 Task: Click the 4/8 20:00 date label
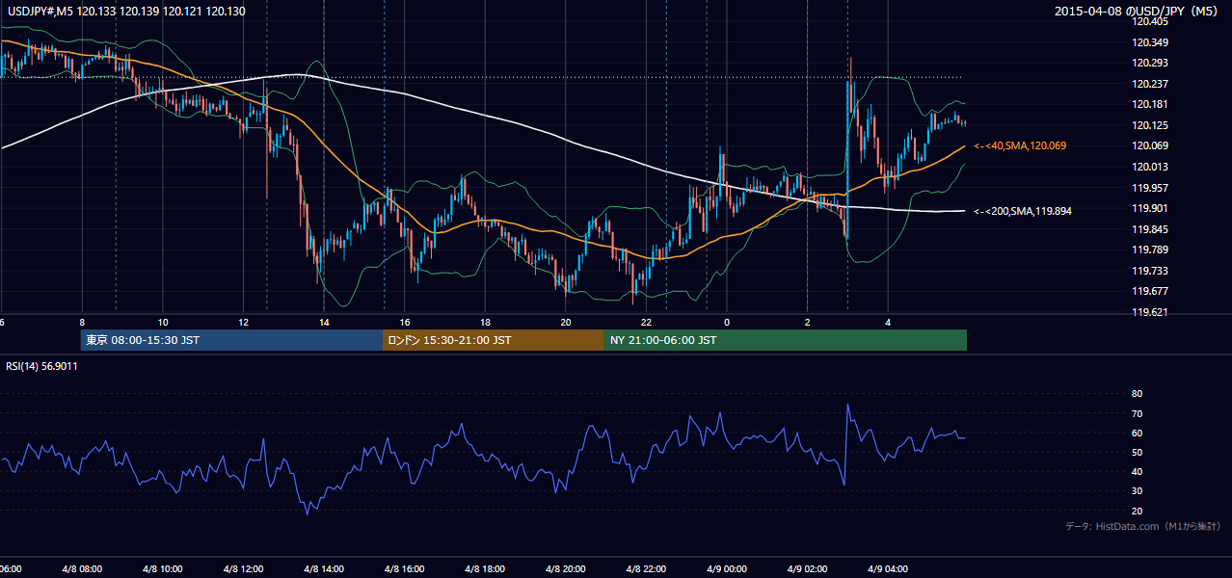coord(565,569)
